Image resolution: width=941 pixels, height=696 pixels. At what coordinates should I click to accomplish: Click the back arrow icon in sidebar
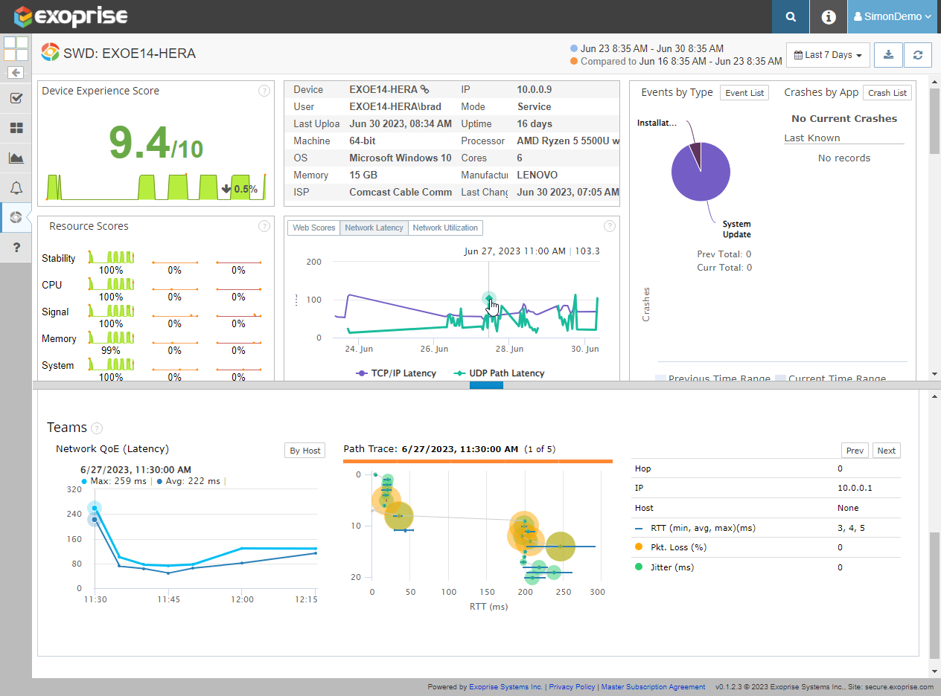pos(16,73)
